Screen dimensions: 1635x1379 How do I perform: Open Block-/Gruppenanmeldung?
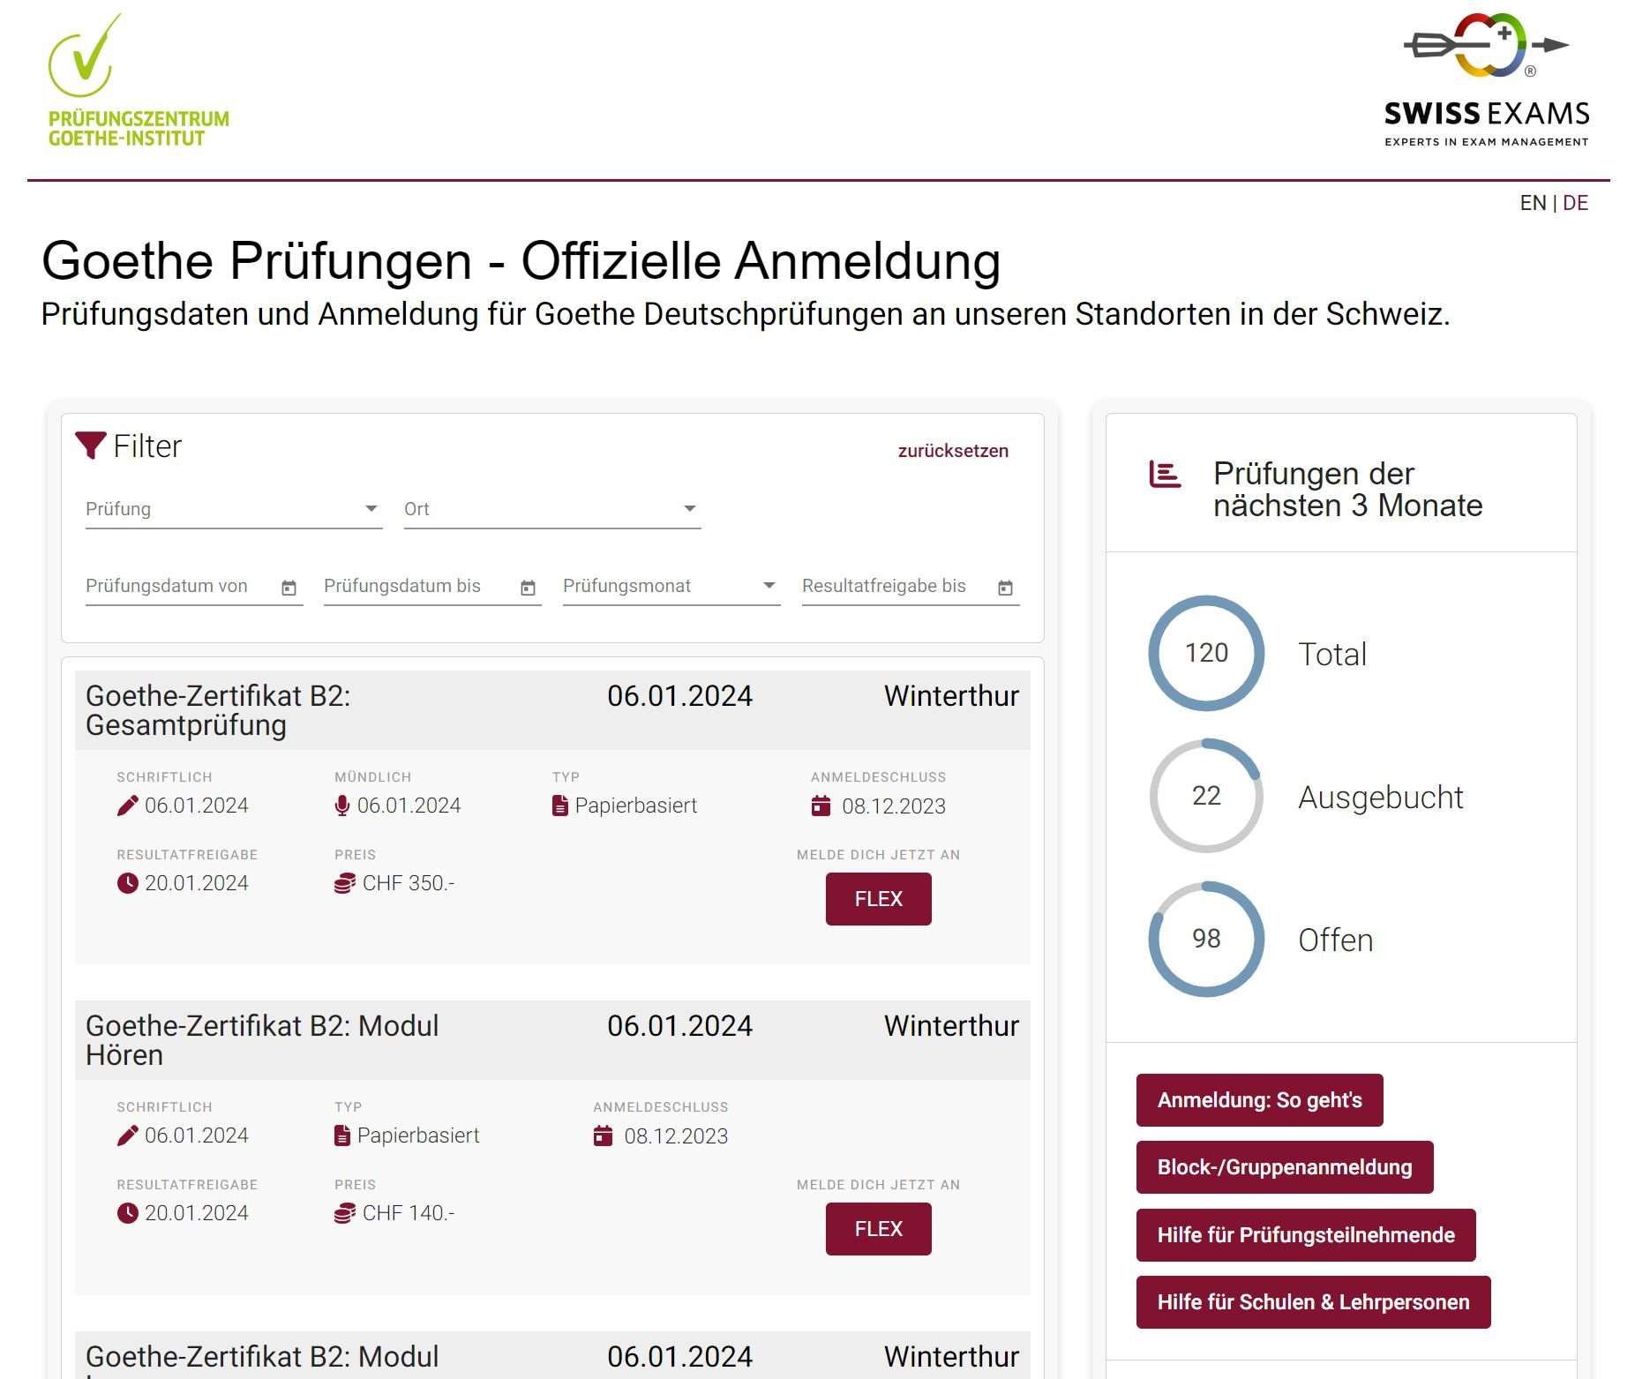(x=1285, y=1167)
